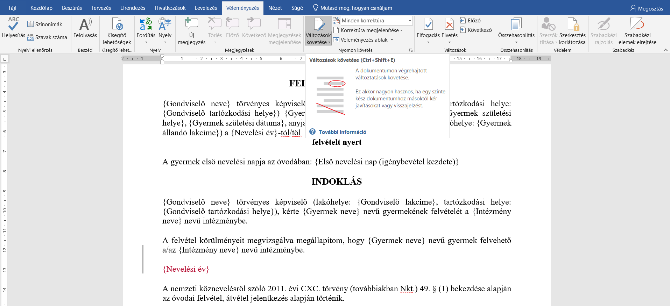
Task: Open the Elvetés dropdown arrow
Action: click(450, 42)
